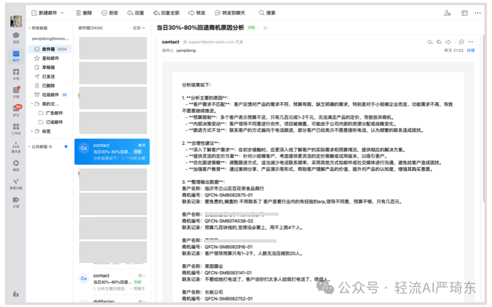The width and height of the screenshot is (492, 307).
Task: Click the forward-to-chat icon in the mail header
Action: pyautogui.click(x=461, y=42)
